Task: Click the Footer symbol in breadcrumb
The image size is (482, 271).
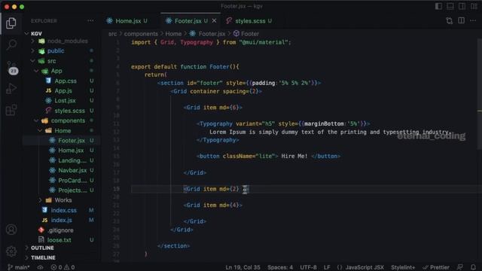Action: pos(246,34)
